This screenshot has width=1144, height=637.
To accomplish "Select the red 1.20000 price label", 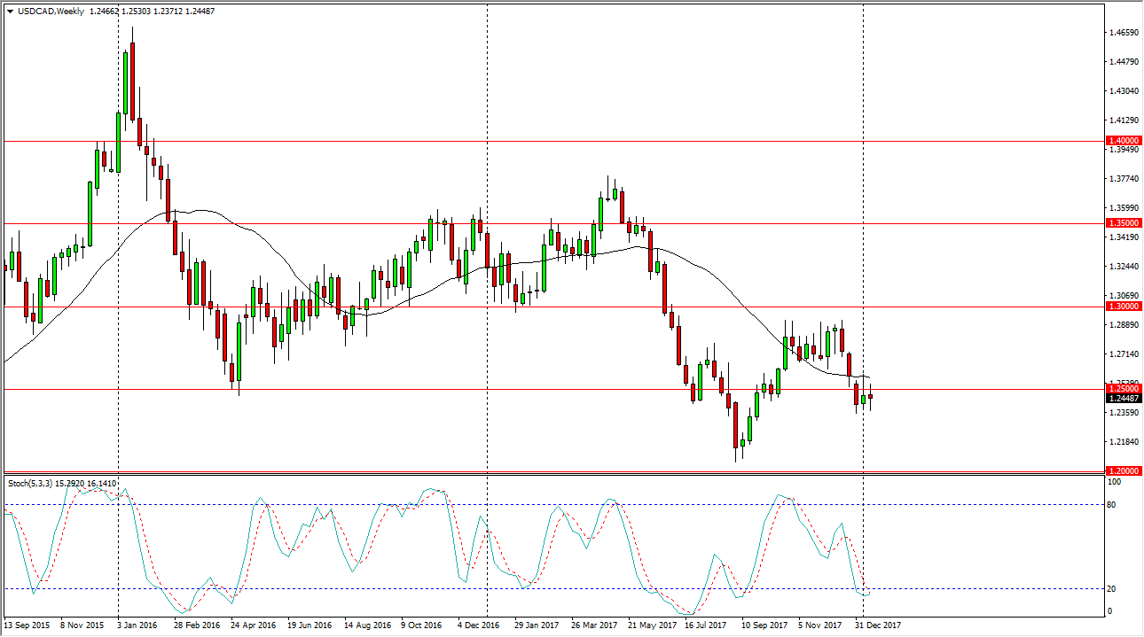I will click(1123, 470).
